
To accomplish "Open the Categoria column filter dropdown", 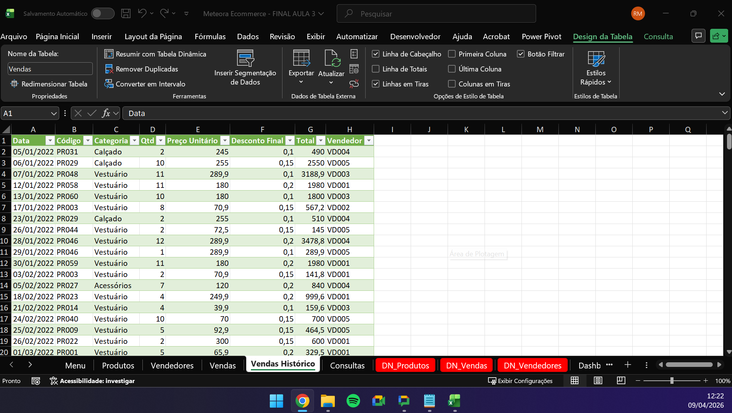I will pos(134,141).
